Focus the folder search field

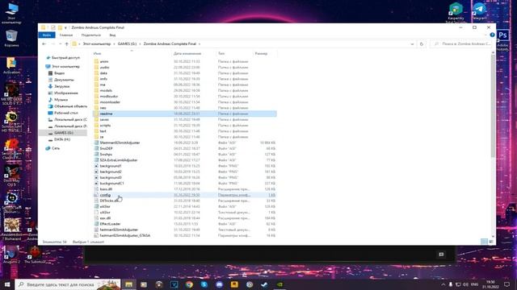click(462, 43)
